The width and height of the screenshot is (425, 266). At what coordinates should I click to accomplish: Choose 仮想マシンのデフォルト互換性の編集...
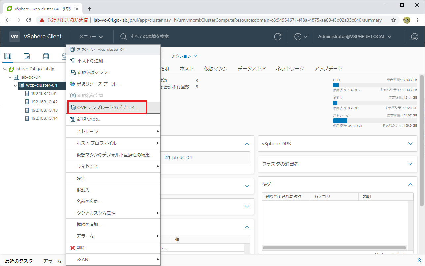113,155
